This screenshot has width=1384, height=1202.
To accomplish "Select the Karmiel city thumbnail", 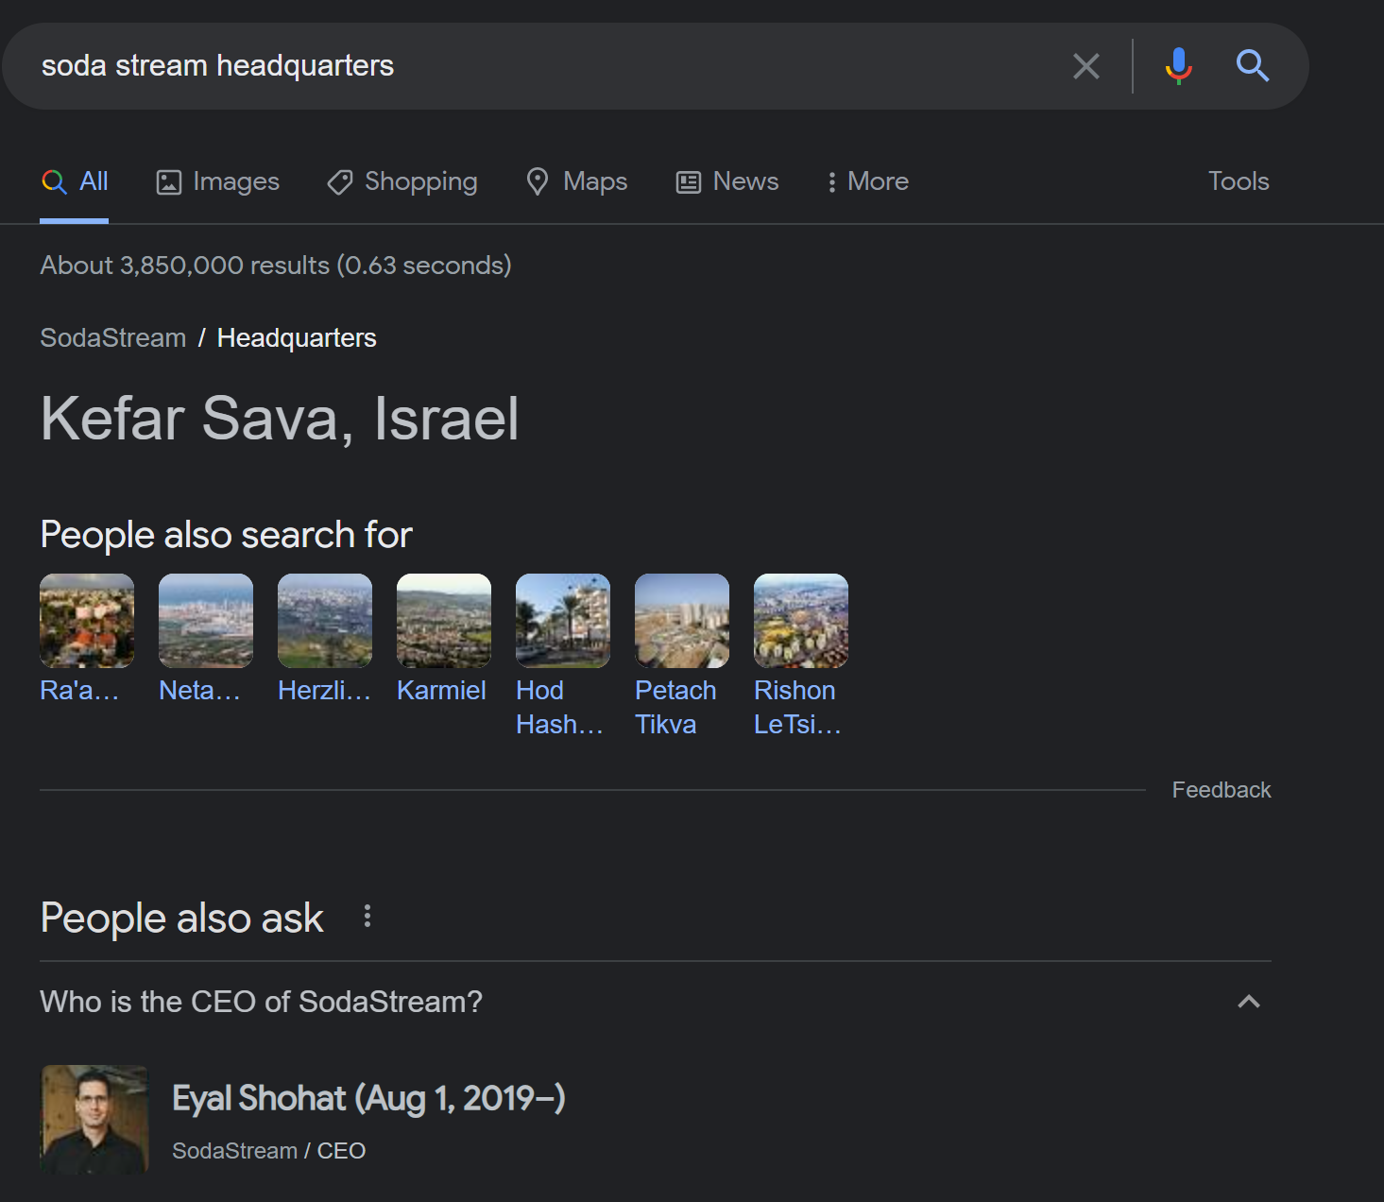I will (444, 621).
